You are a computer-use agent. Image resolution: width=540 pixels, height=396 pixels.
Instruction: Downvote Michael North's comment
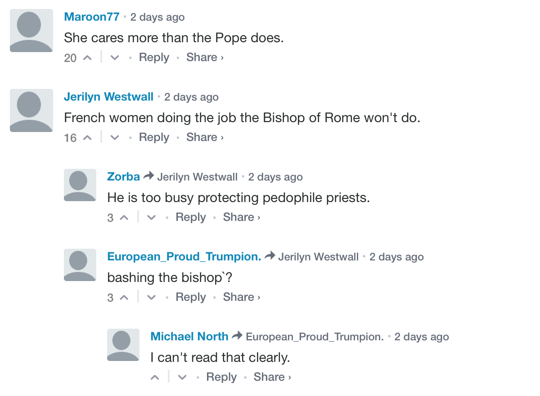(x=182, y=378)
